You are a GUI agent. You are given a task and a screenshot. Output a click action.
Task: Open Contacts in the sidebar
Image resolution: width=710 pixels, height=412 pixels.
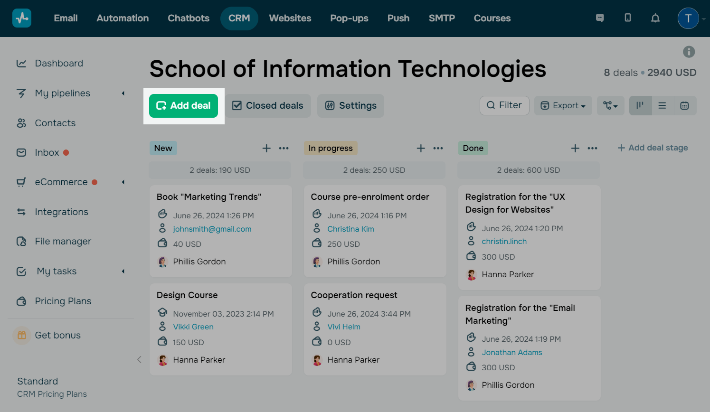click(x=55, y=123)
